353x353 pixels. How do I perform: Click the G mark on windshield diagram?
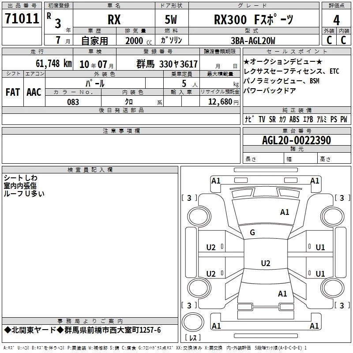click(252, 232)
